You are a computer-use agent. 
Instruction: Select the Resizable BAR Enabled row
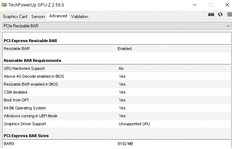click(x=116, y=49)
